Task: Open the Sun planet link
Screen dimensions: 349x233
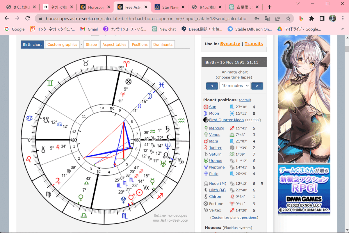Action: [x=213, y=107]
